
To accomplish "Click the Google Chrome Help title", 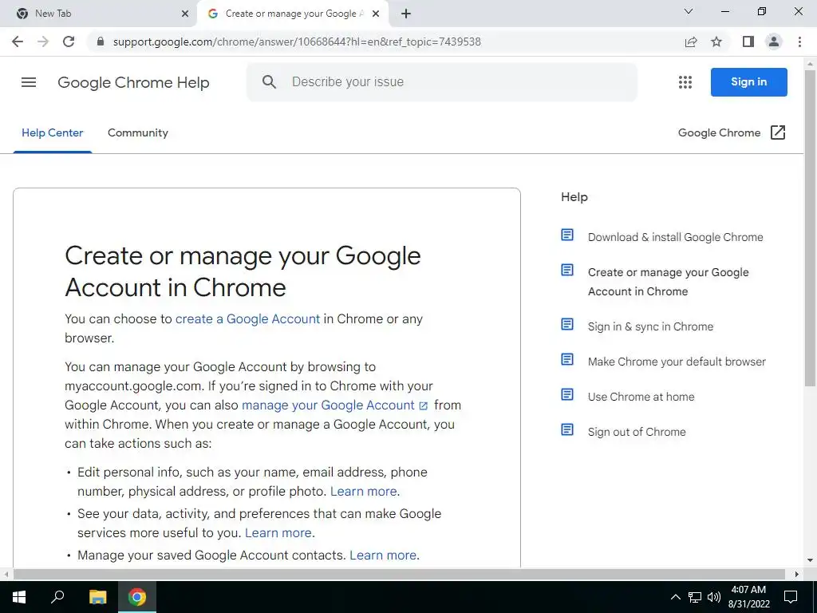I will click(133, 82).
